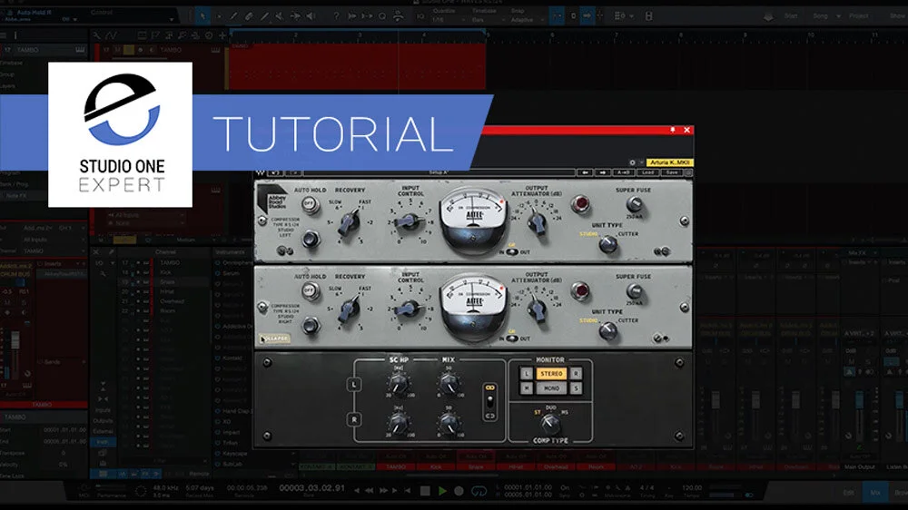Select monitor M button
This screenshot has height=510, width=908.
point(526,388)
